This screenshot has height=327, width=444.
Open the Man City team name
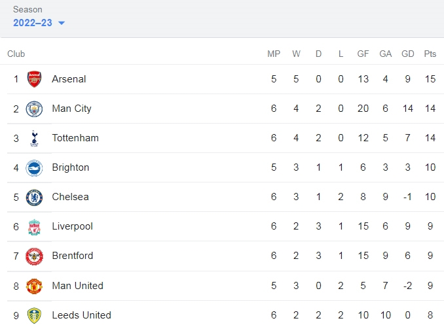pyautogui.click(x=71, y=109)
